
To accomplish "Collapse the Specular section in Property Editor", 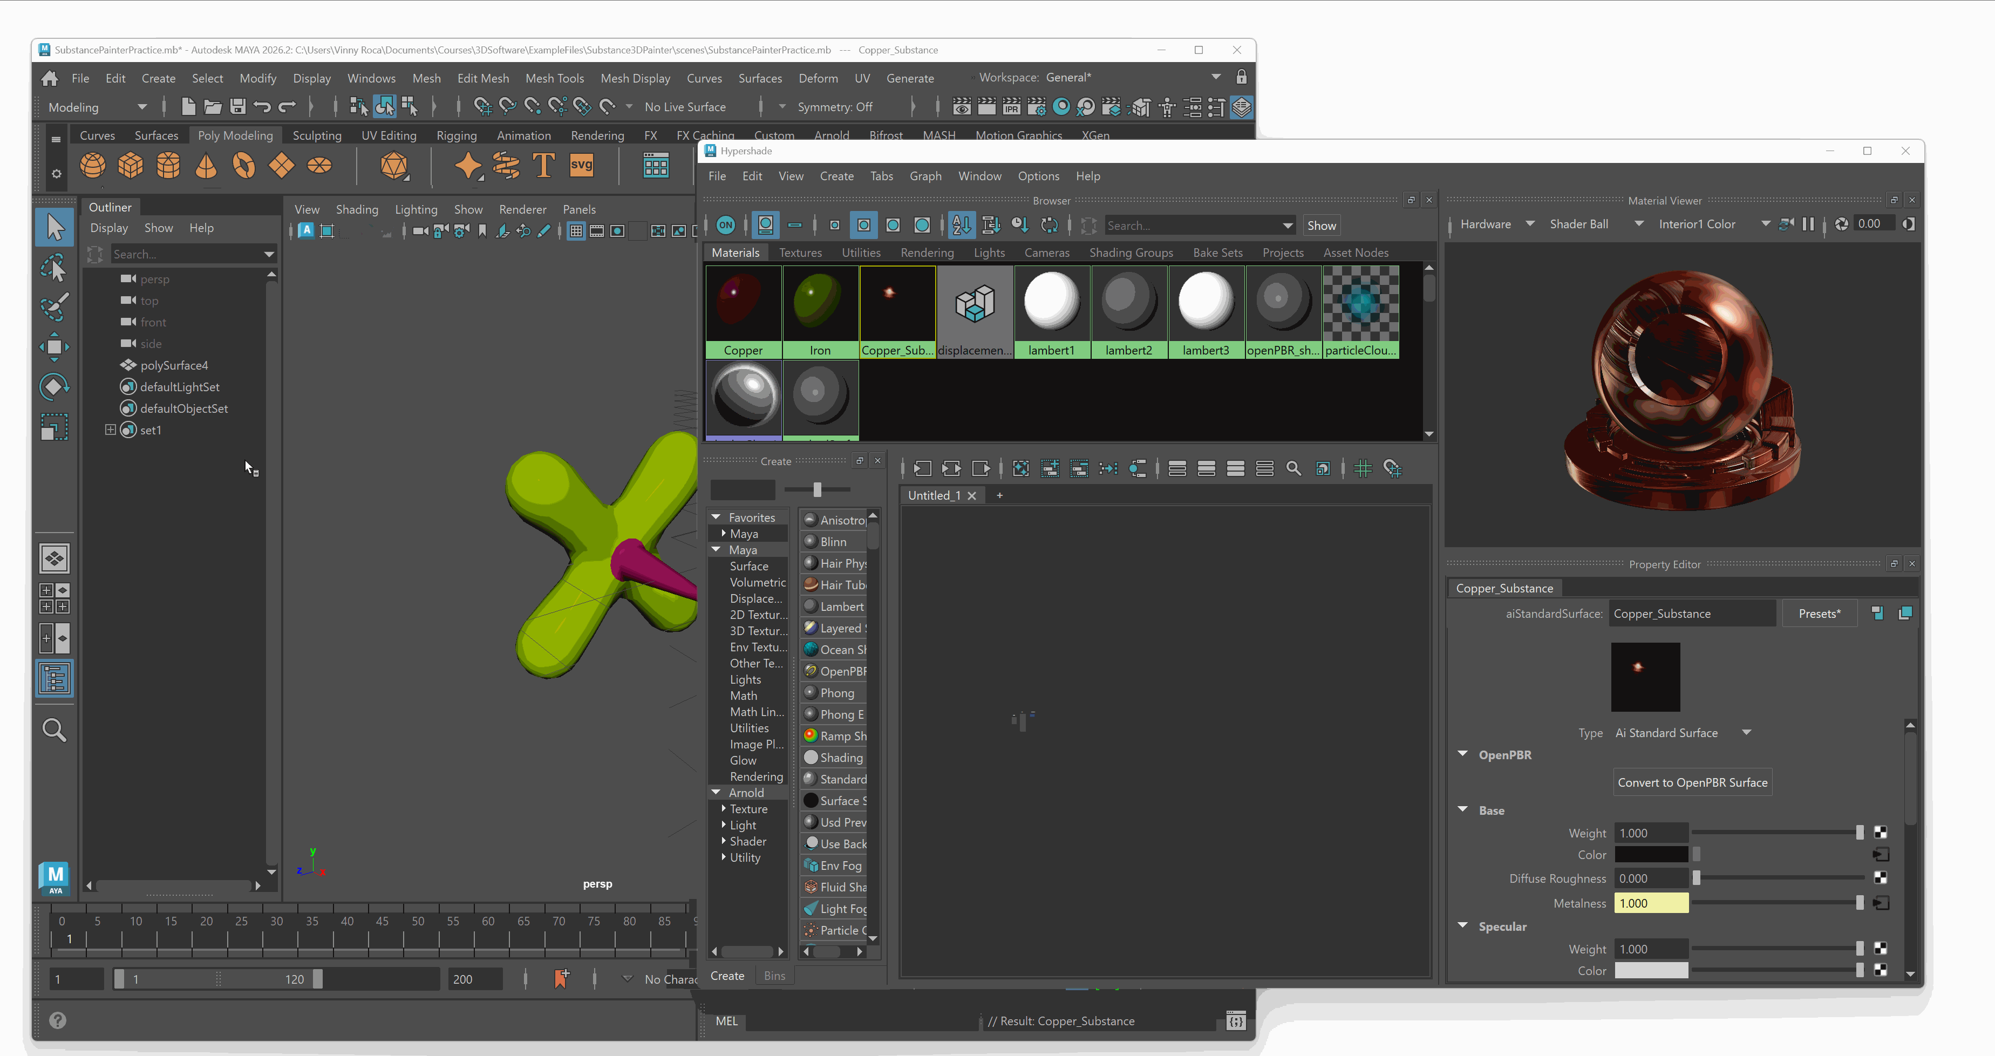I will (x=1462, y=925).
